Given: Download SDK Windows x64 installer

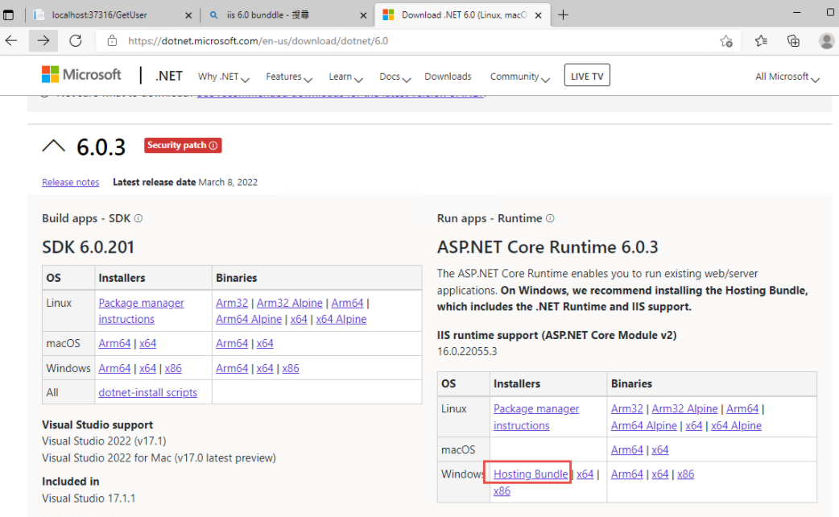Looking at the screenshot, I should pyautogui.click(x=147, y=368).
